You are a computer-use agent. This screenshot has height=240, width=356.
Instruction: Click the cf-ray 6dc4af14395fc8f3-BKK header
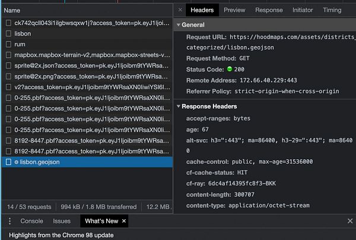pyautogui.click(x=231, y=184)
